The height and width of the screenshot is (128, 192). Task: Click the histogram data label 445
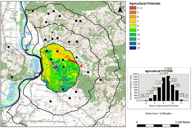click(155, 89)
